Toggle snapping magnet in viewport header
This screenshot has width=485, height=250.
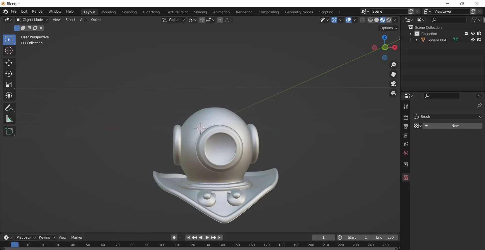coord(202,20)
